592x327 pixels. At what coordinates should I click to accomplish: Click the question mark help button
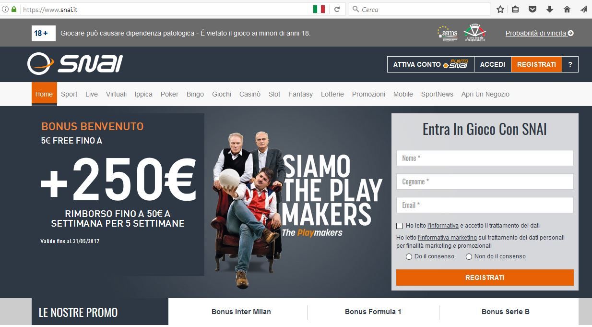570,64
